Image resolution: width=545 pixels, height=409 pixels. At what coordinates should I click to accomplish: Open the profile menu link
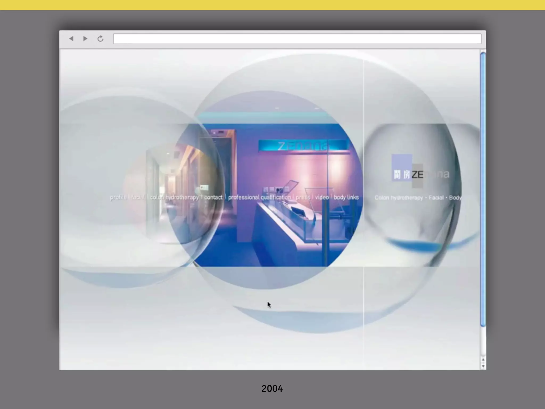[x=118, y=197]
